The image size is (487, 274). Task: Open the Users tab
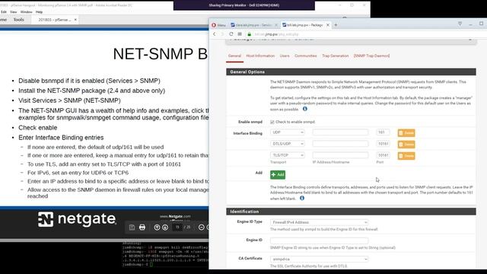coord(285,56)
